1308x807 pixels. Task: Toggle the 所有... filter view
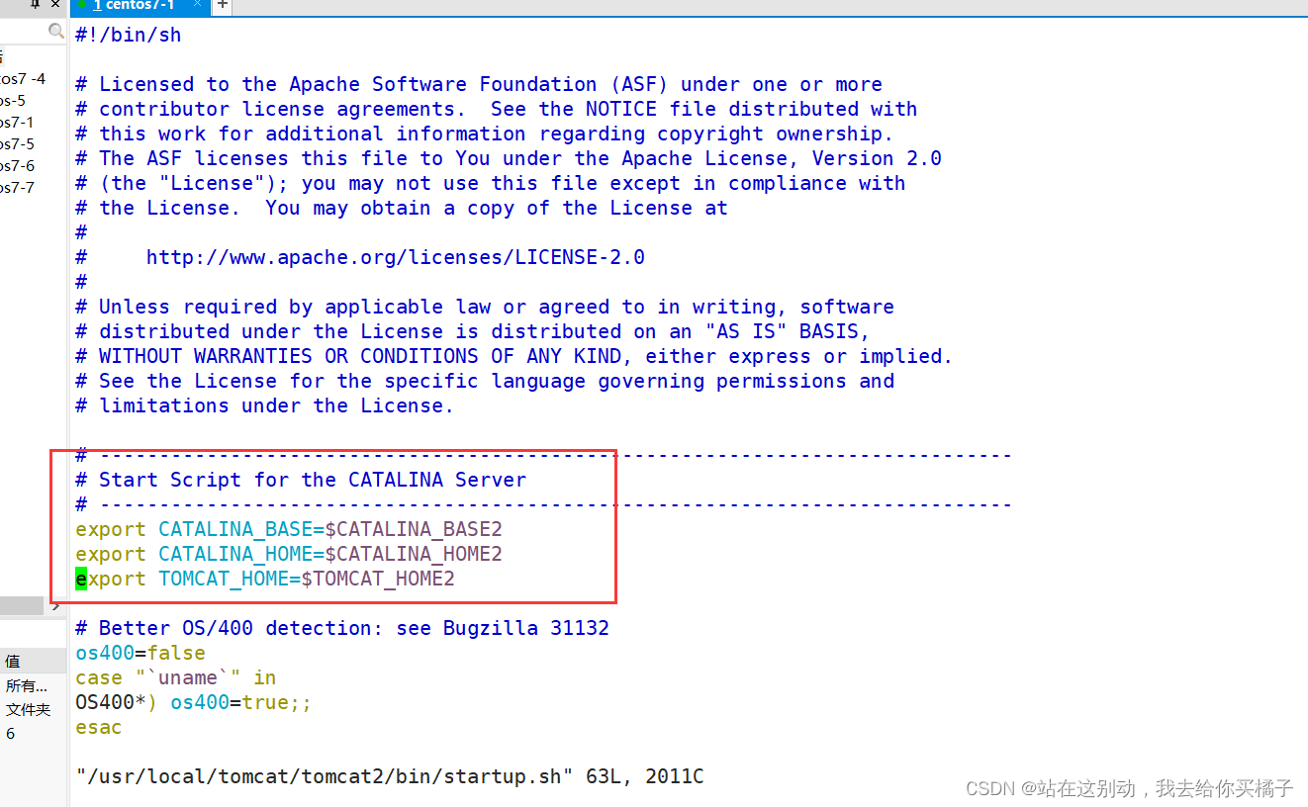point(22,684)
